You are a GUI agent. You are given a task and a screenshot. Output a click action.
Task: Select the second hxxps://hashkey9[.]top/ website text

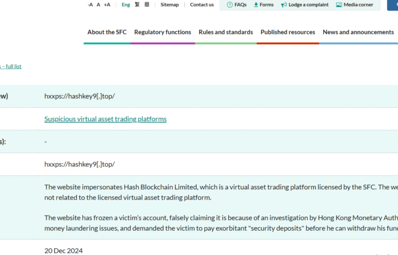pos(80,164)
